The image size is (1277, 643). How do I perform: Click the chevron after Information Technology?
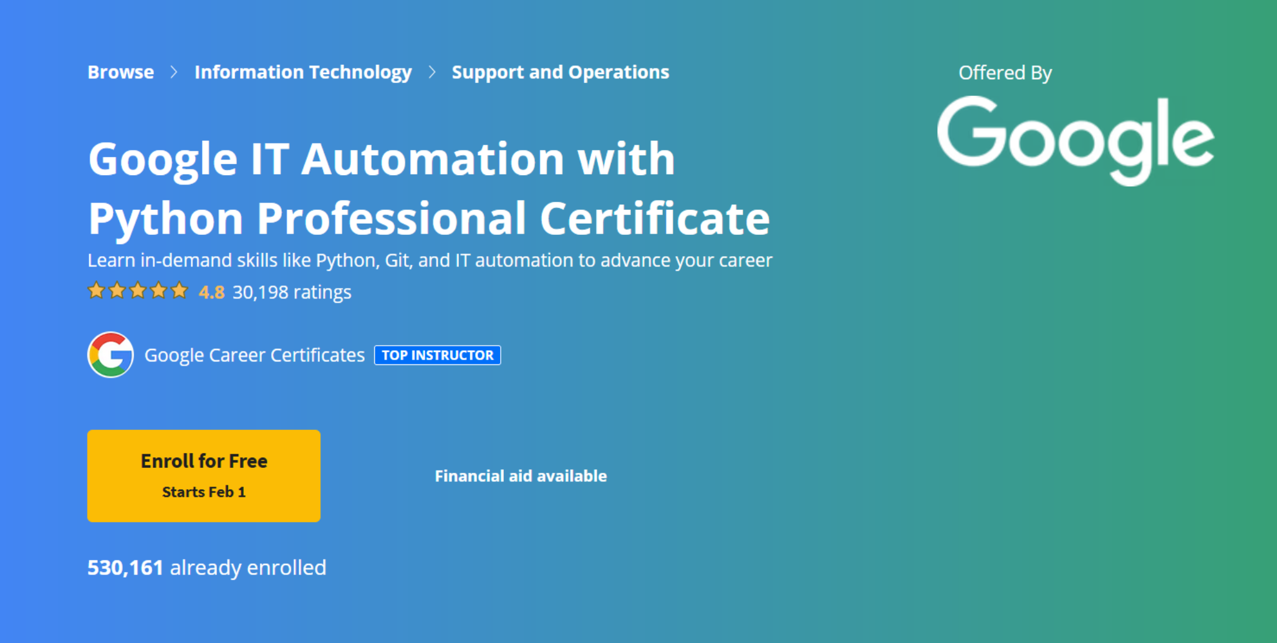[x=432, y=72]
